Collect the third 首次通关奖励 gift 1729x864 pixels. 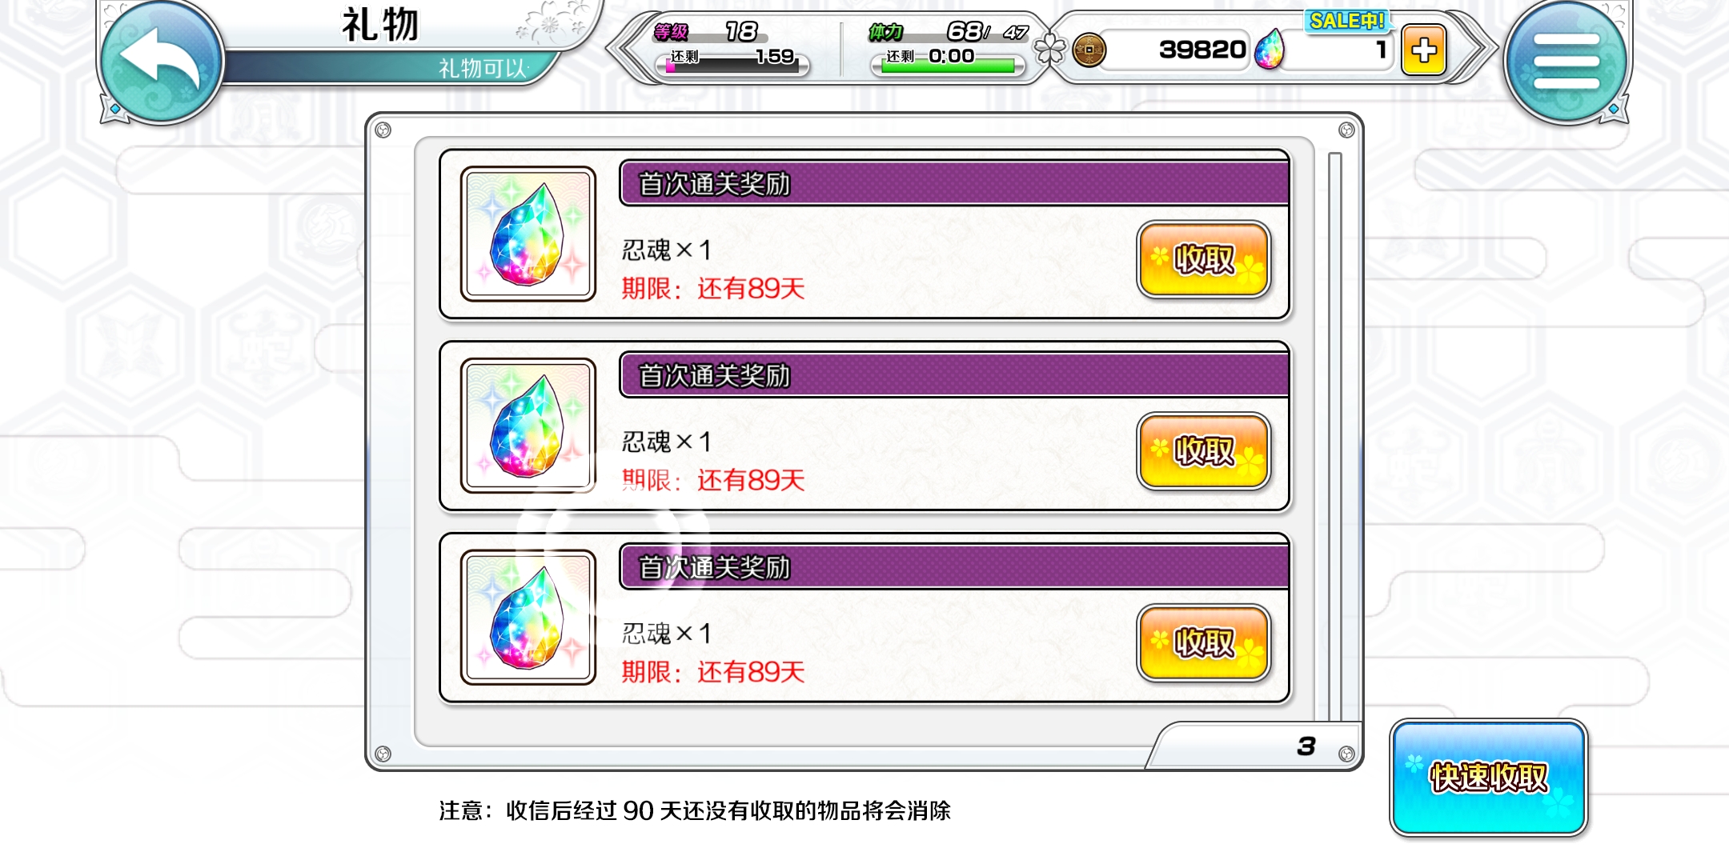click(x=1204, y=643)
